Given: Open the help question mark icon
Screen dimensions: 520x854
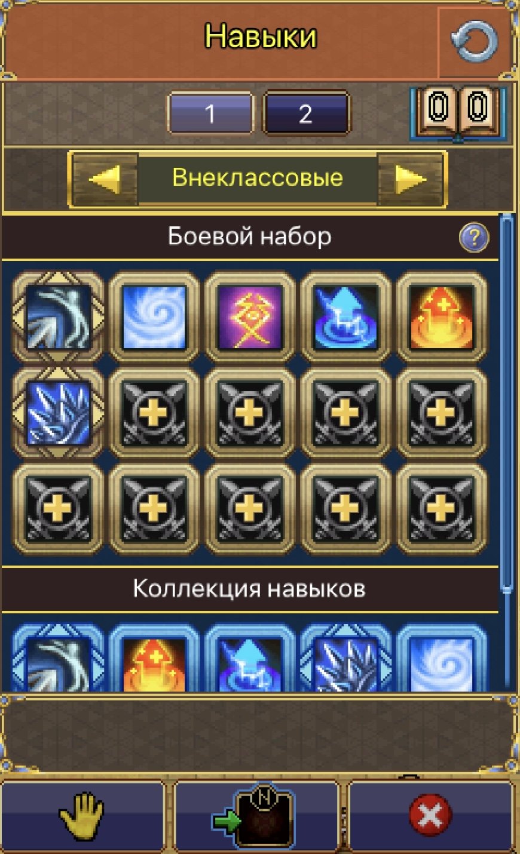Looking at the screenshot, I should click(474, 238).
